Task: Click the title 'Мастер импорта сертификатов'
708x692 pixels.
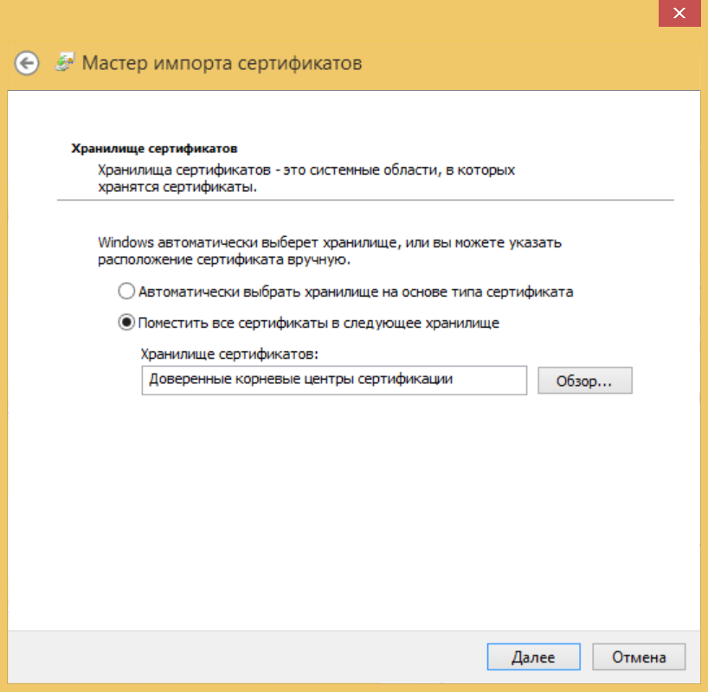Action: tap(222, 63)
